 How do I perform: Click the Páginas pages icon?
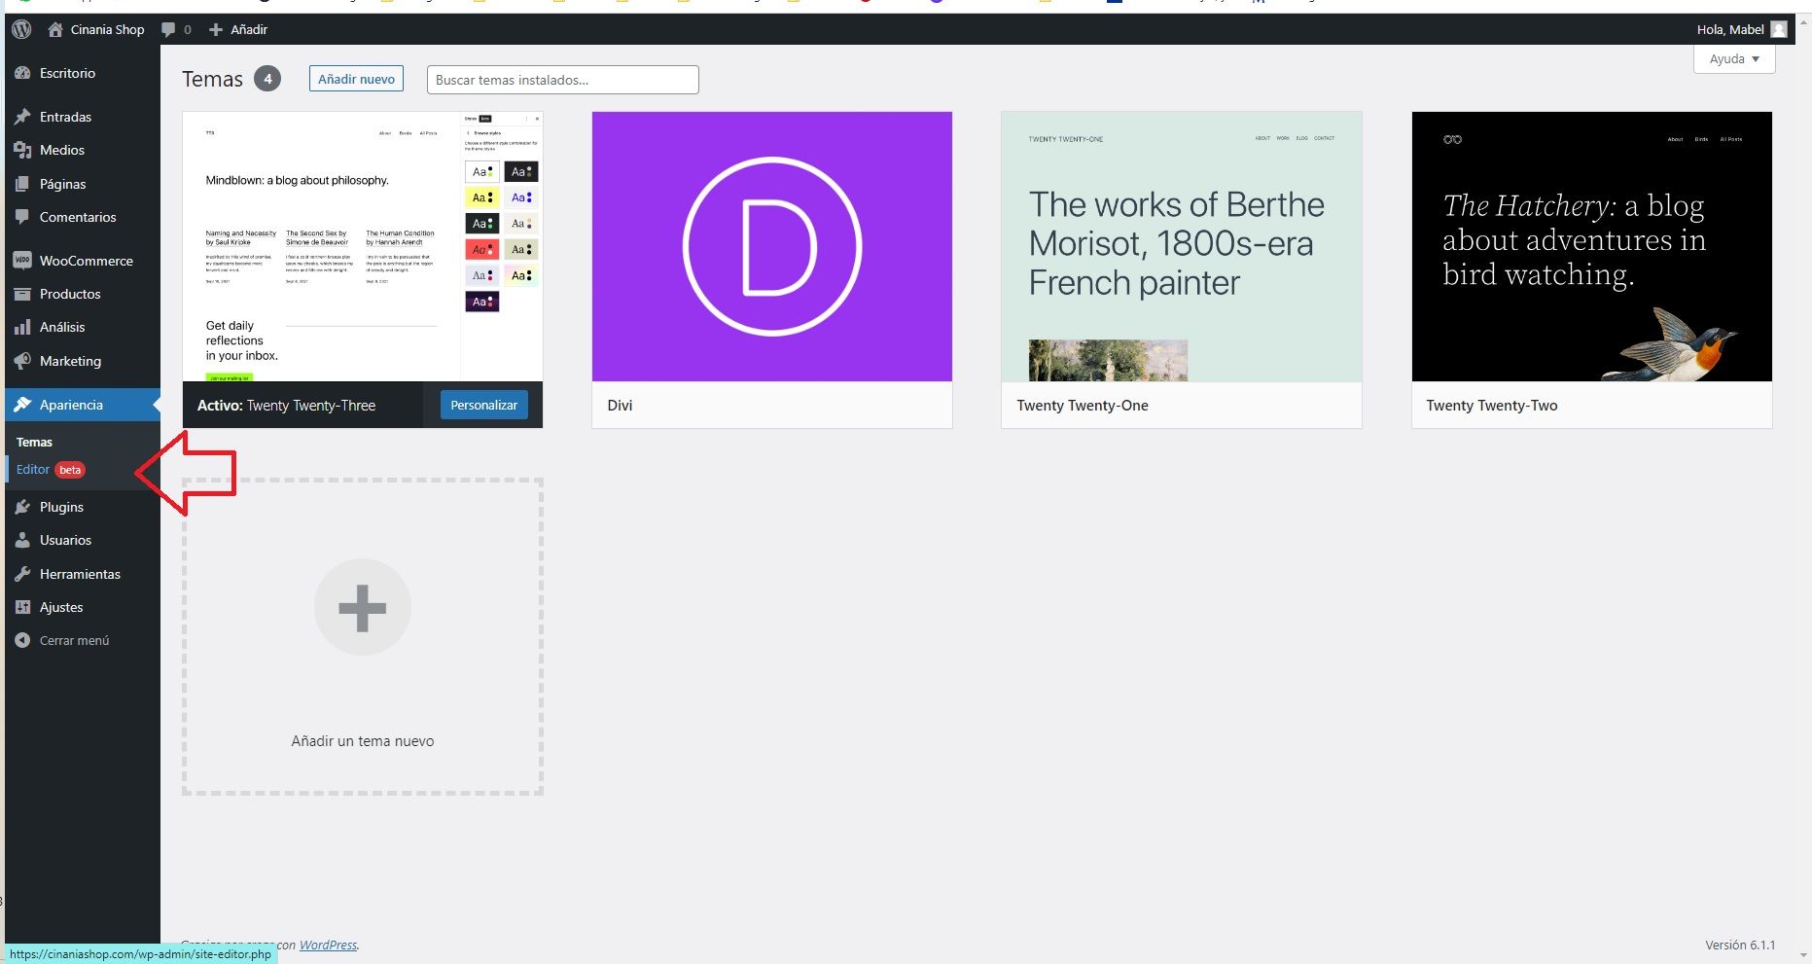pos(22,184)
